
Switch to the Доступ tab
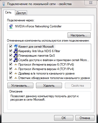click(21, 13)
